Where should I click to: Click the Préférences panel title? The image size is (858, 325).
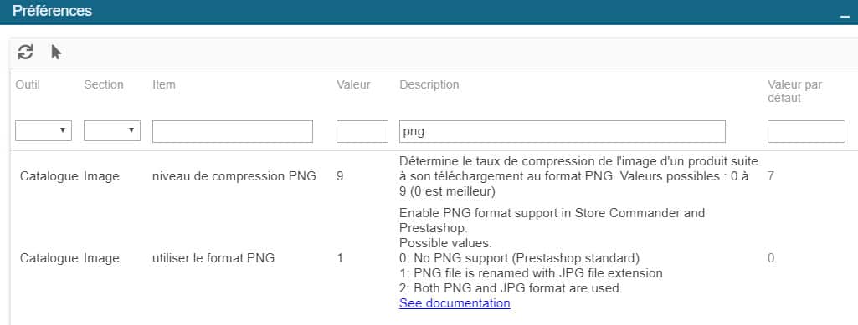pos(52,11)
